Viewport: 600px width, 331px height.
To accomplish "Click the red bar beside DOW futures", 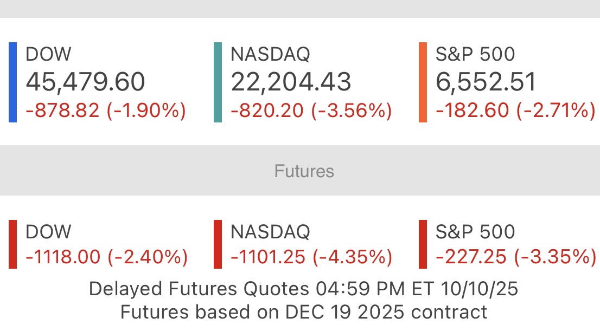I will coord(13,244).
